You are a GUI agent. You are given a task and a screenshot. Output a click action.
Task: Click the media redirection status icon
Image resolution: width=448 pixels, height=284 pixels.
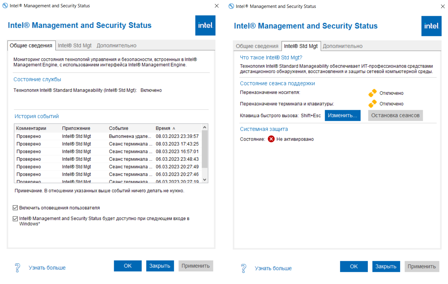[373, 93]
